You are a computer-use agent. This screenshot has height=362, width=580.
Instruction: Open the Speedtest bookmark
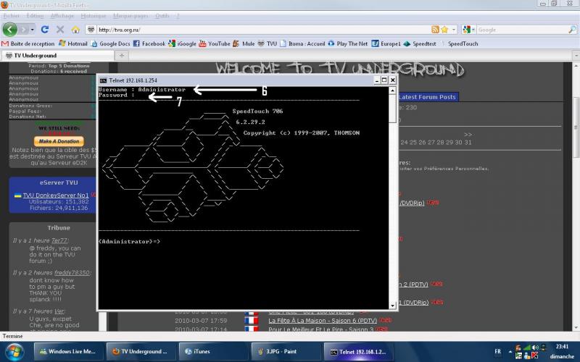click(x=420, y=43)
